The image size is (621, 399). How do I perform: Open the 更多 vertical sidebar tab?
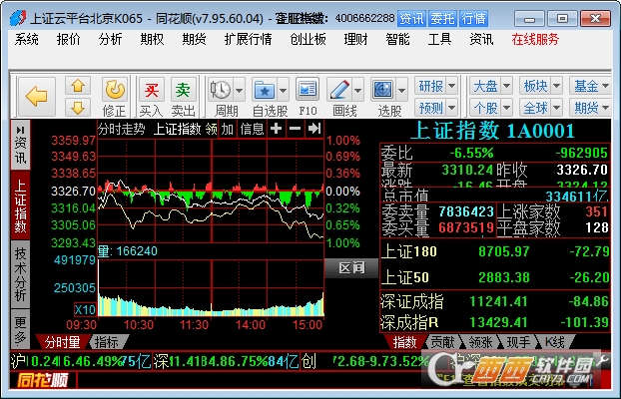(21, 329)
